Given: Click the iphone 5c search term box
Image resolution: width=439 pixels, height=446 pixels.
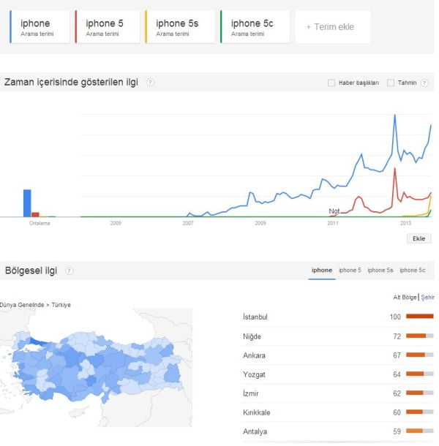Looking at the screenshot, I should coord(255,27).
